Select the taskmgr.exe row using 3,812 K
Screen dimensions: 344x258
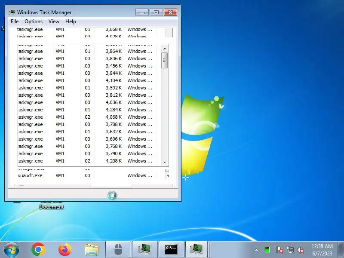tap(89, 95)
